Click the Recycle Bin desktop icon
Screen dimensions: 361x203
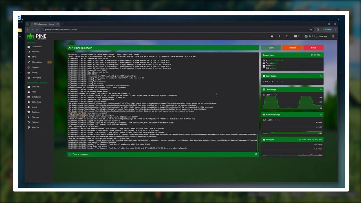point(19,19)
